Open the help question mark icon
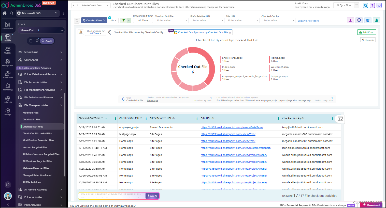The image size is (386, 208). [x=372, y=5]
